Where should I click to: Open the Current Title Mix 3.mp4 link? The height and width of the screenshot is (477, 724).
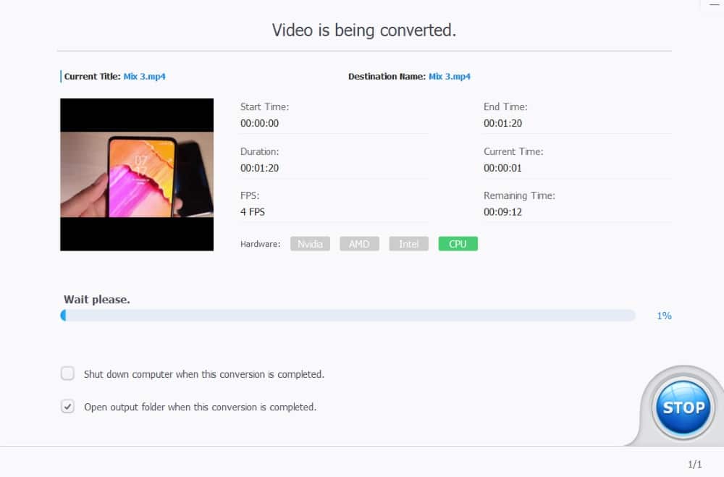tap(144, 77)
